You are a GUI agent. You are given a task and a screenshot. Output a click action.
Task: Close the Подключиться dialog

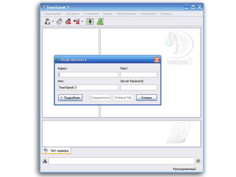pos(157,60)
